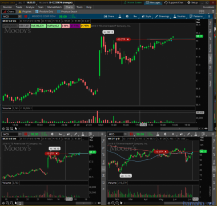Toggle the red symbol link square beside MCO

point(26,17)
